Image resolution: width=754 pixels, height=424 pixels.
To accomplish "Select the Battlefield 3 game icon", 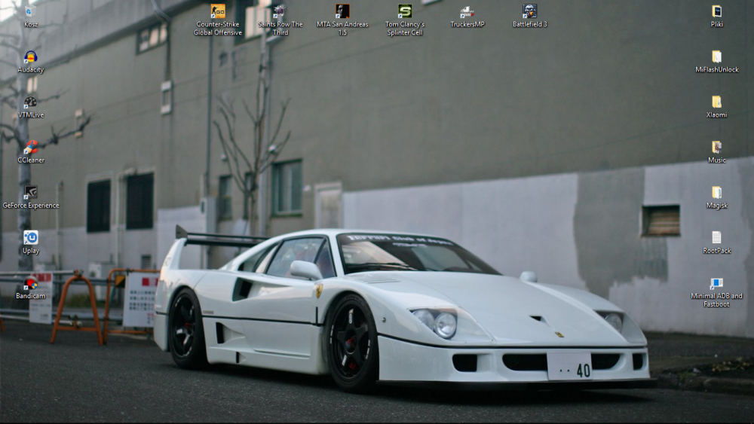I will pos(530,11).
